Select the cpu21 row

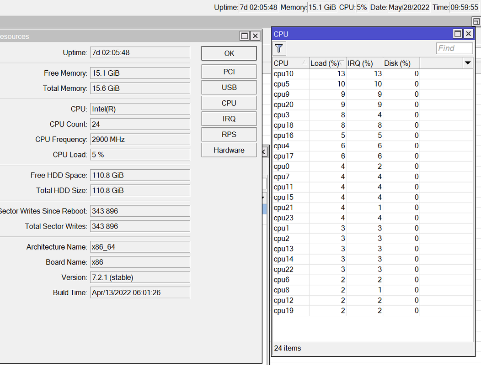pos(372,208)
